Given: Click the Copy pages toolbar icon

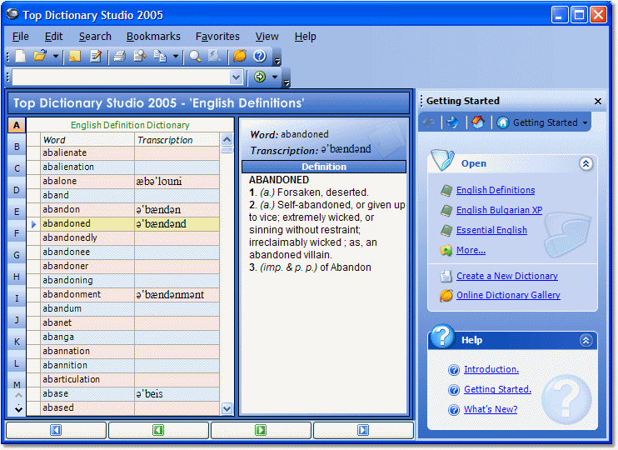Looking at the screenshot, I should coord(160,56).
